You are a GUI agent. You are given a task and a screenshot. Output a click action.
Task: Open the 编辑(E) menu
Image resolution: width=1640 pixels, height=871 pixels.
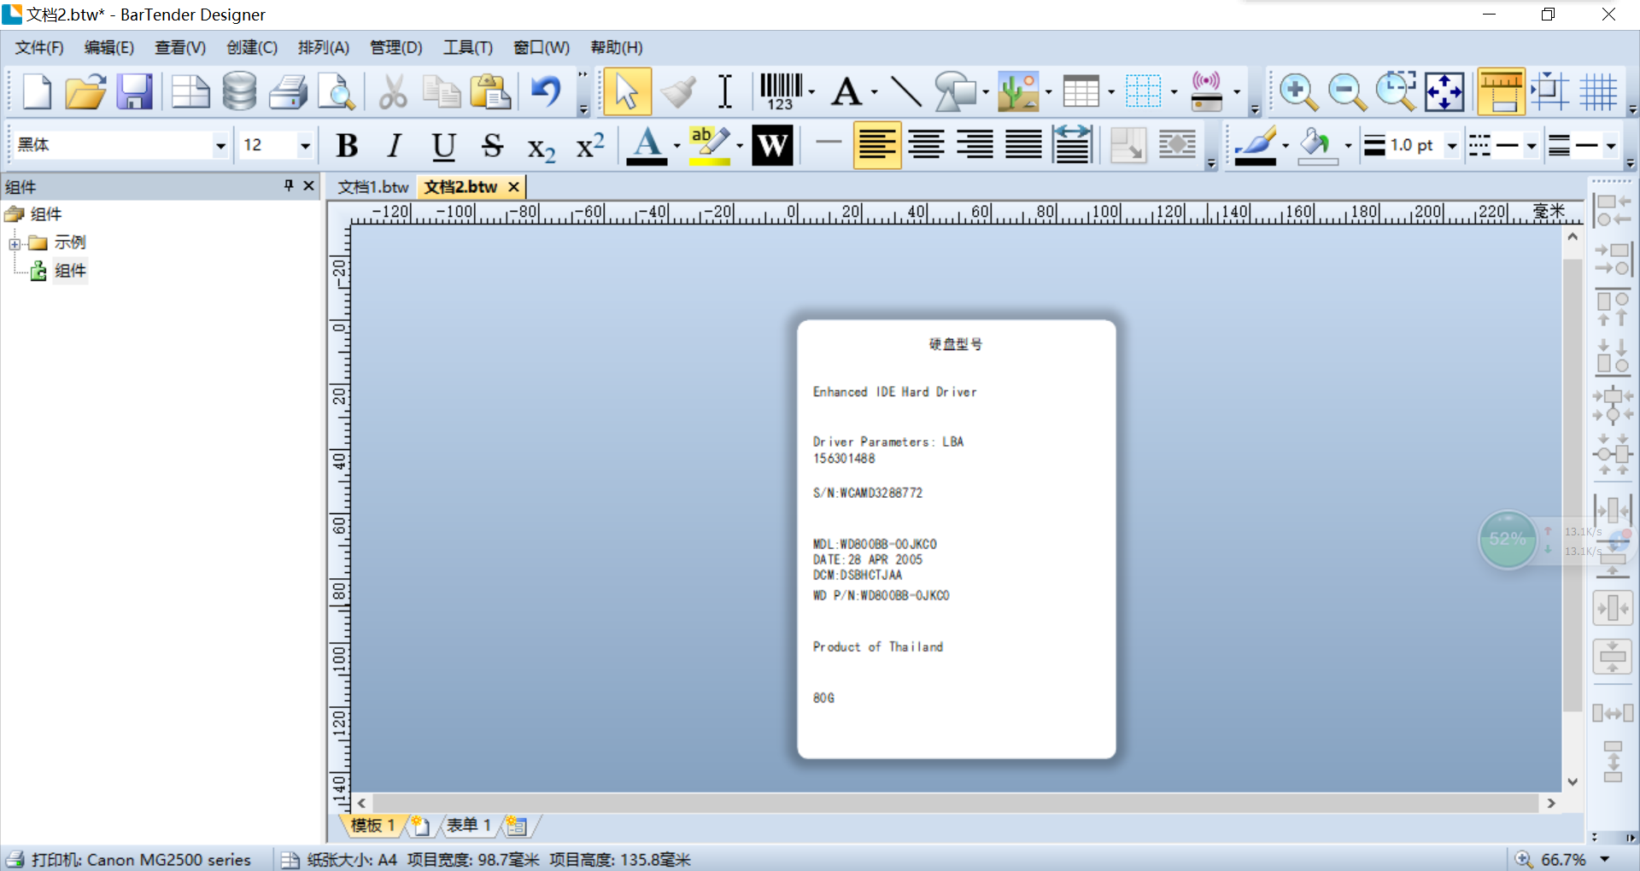pyautogui.click(x=109, y=48)
